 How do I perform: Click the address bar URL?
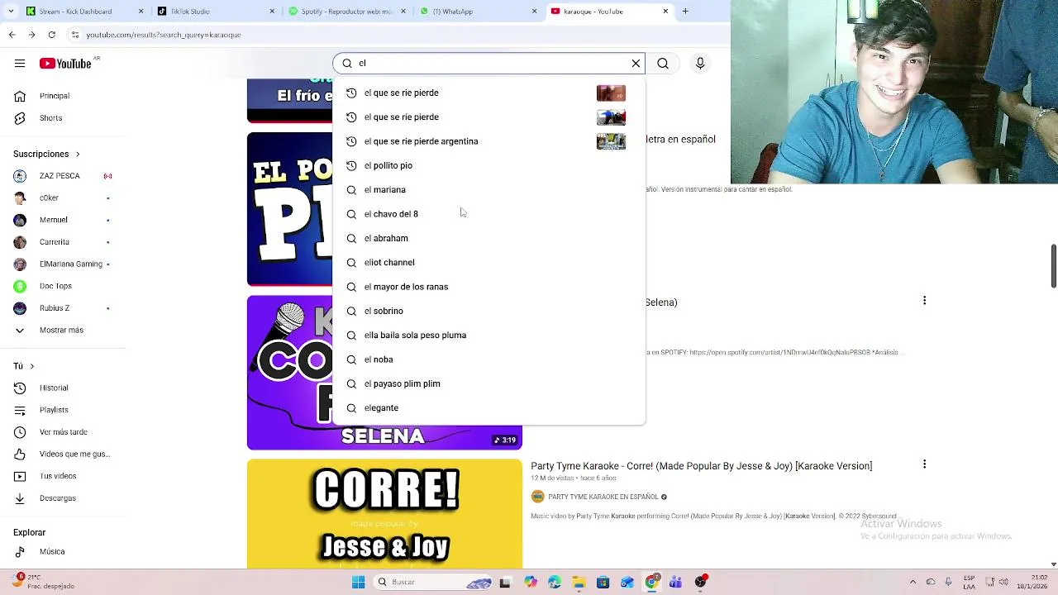tap(164, 35)
